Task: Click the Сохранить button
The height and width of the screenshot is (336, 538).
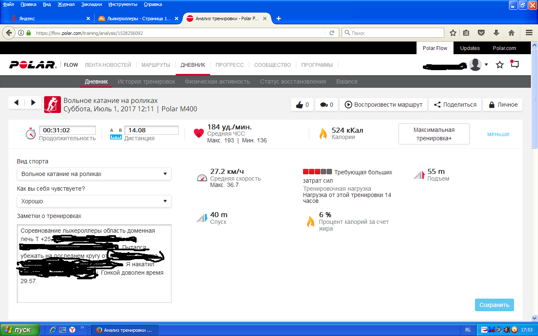Action: pyautogui.click(x=494, y=305)
